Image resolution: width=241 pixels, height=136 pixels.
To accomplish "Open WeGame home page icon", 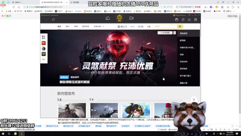I will (x=108, y=18).
